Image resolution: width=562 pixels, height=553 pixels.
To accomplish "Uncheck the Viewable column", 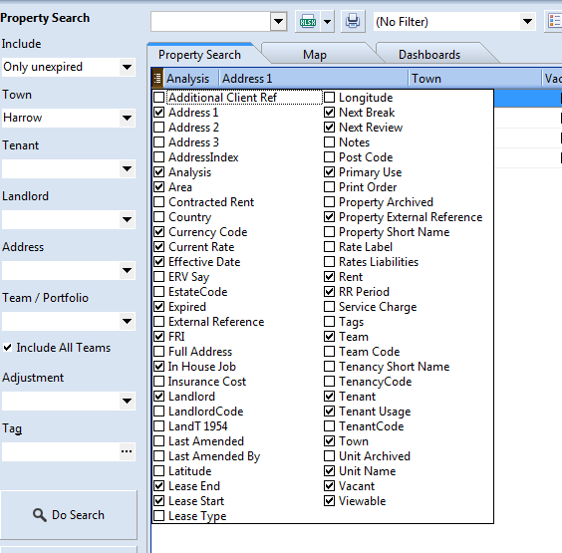I will click(330, 501).
